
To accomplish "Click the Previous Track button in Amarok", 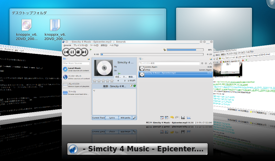I will 66,52.
